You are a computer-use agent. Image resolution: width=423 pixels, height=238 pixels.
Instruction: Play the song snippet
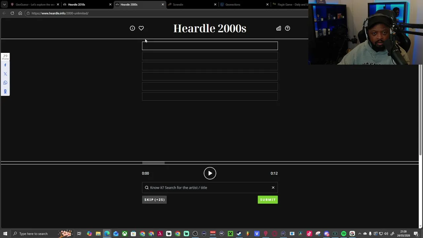coord(210,173)
